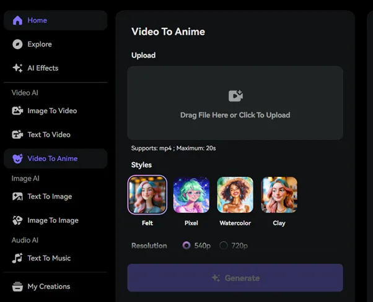
Task: Click the Home icon in sidebar
Action: point(17,20)
